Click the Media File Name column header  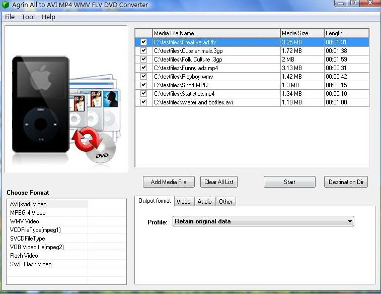pyautogui.click(x=216, y=33)
